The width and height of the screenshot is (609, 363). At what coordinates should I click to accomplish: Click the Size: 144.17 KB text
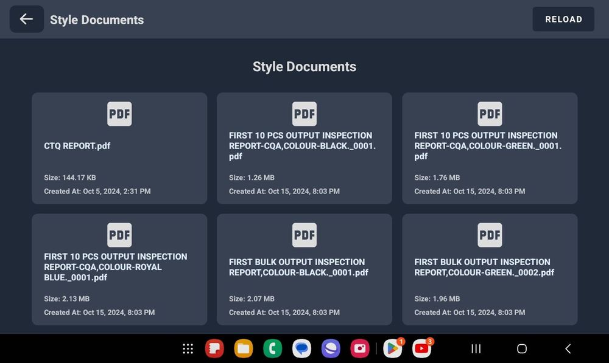coord(70,178)
